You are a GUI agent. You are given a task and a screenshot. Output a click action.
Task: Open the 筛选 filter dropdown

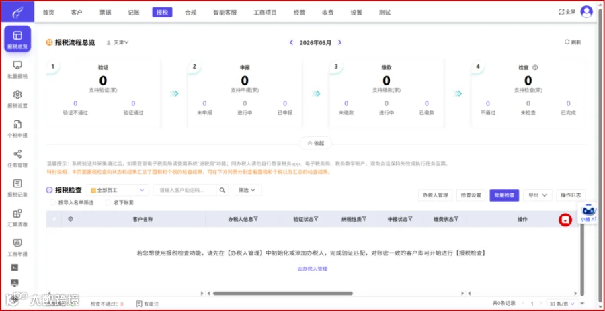pyautogui.click(x=247, y=190)
